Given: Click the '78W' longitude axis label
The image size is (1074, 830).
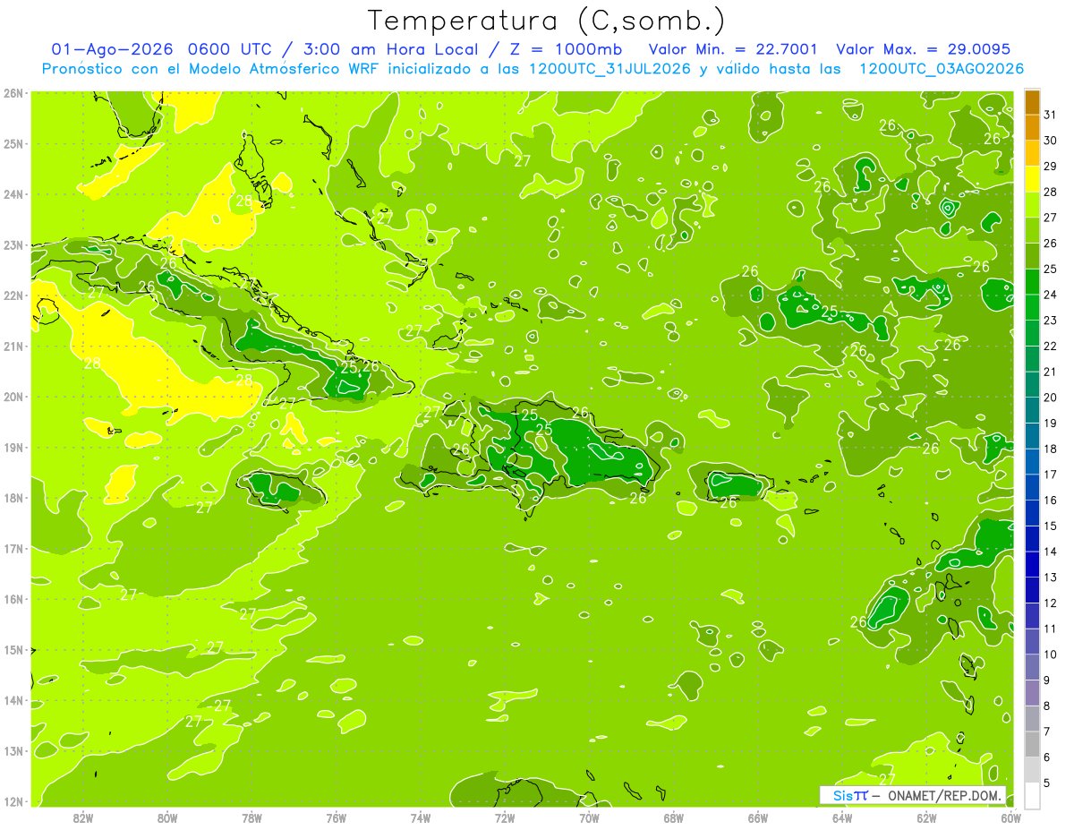Looking at the screenshot, I should tap(251, 817).
